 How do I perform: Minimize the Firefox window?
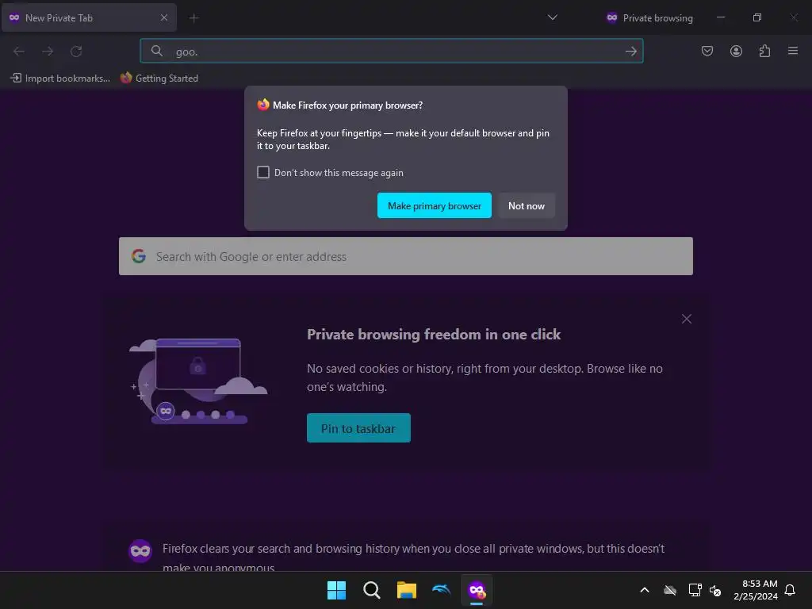pyautogui.click(x=720, y=17)
